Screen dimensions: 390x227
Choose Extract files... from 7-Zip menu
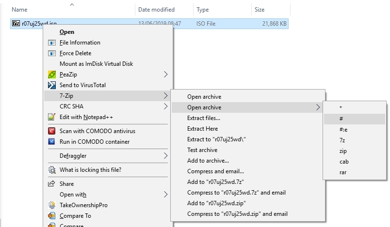pyautogui.click(x=204, y=118)
